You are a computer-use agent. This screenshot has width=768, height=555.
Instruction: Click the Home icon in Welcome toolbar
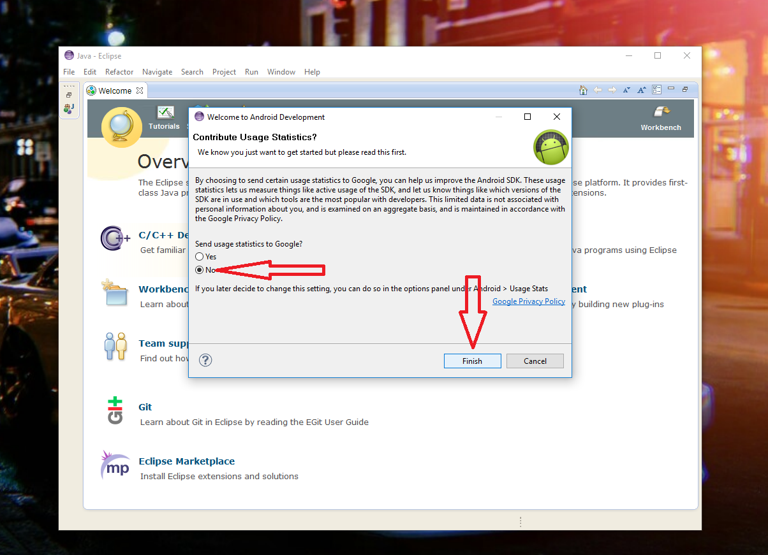[x=582, y=90]
